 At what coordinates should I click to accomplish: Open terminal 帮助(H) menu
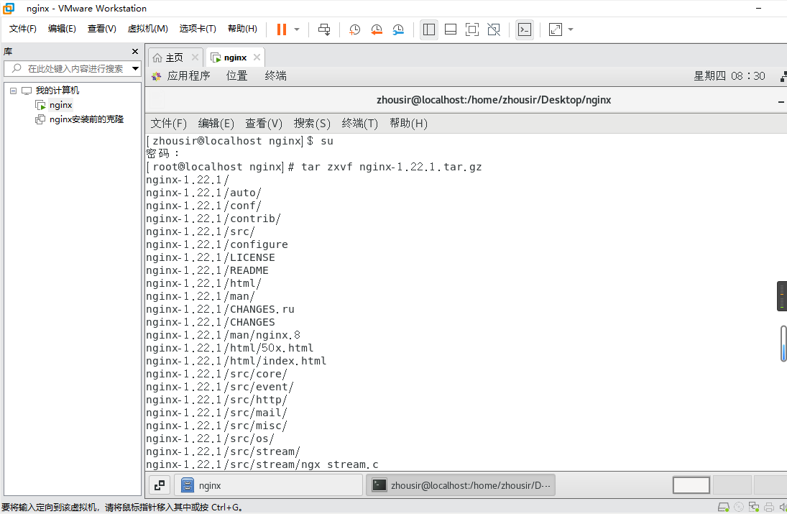tap(408, 124)
